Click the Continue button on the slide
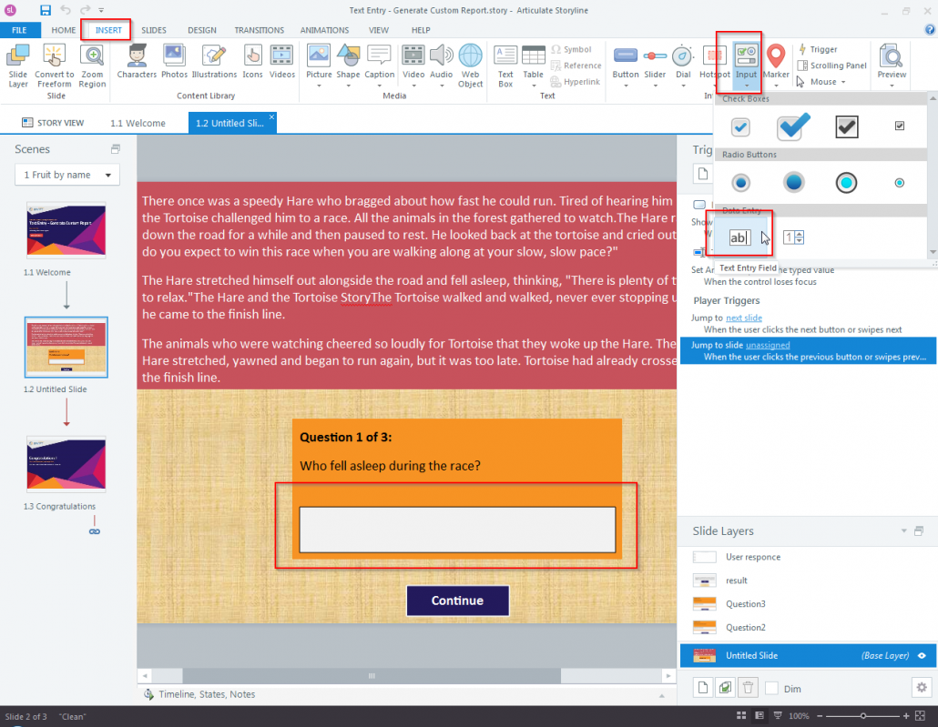The width and height of the screenshot is (938, 727). 457,601
